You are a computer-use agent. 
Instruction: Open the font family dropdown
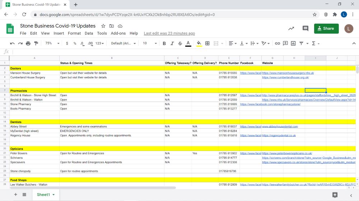coord(123,43)
